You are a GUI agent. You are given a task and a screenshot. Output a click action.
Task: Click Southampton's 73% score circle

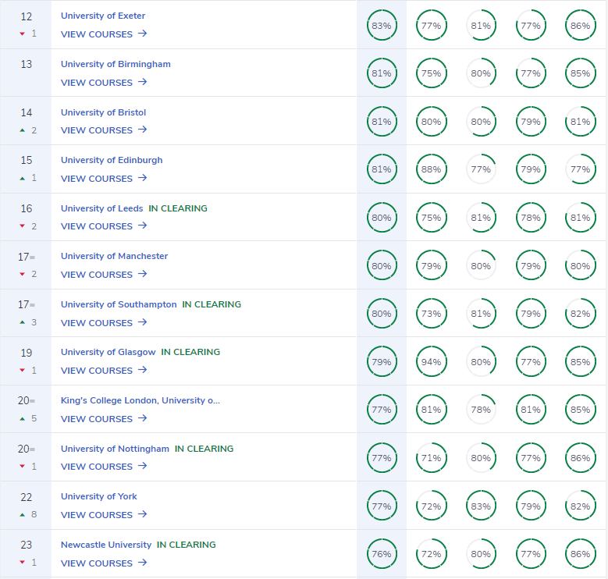pyautogui.click(x=431, y=314)
